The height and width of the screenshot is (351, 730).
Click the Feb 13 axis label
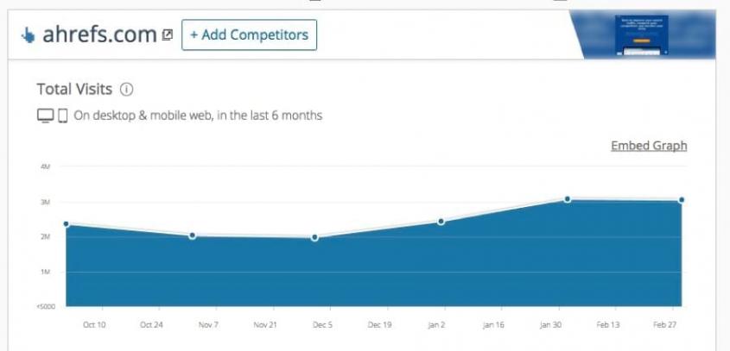click(x=608, y=325)
